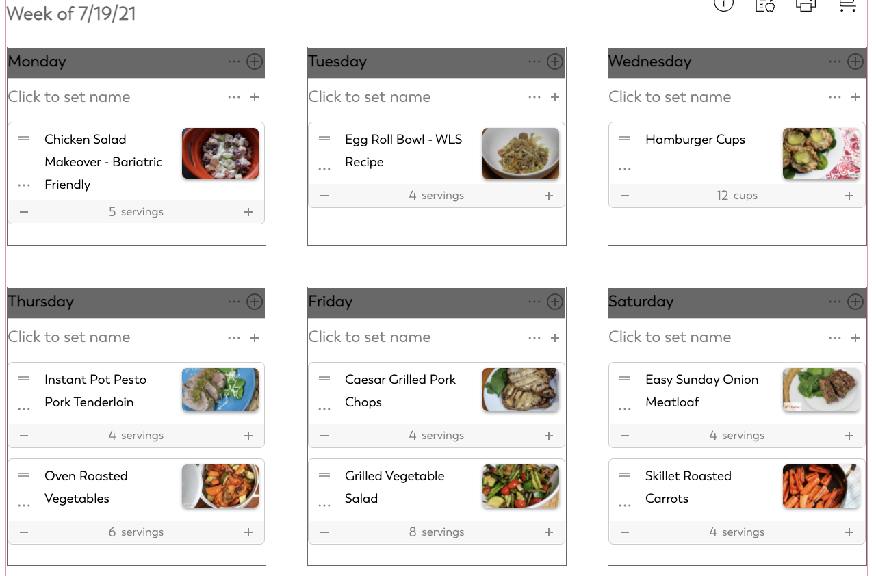
Task: Open Monday's day options menu
Action: tap(233, 62)
